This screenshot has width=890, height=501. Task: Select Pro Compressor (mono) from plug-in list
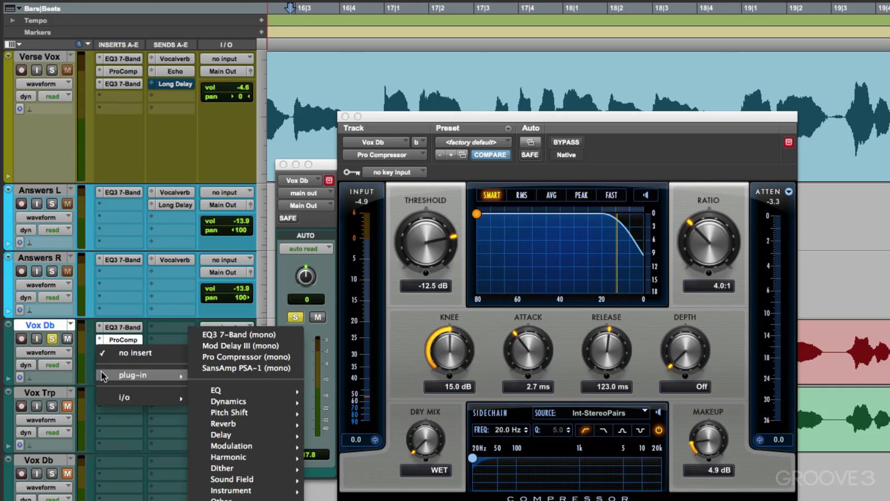(246, 357)
